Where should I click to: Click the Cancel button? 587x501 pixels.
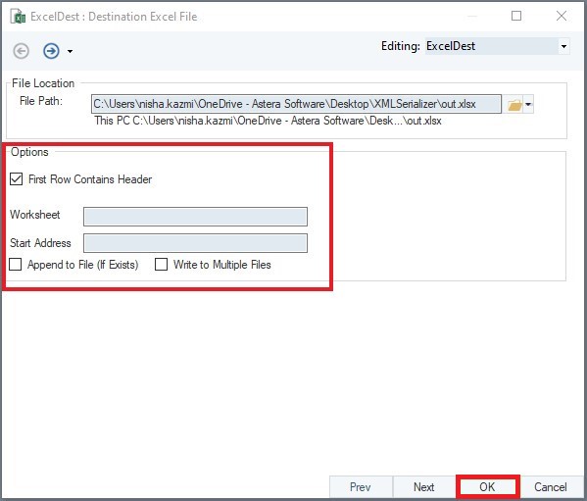click(551, 486)
